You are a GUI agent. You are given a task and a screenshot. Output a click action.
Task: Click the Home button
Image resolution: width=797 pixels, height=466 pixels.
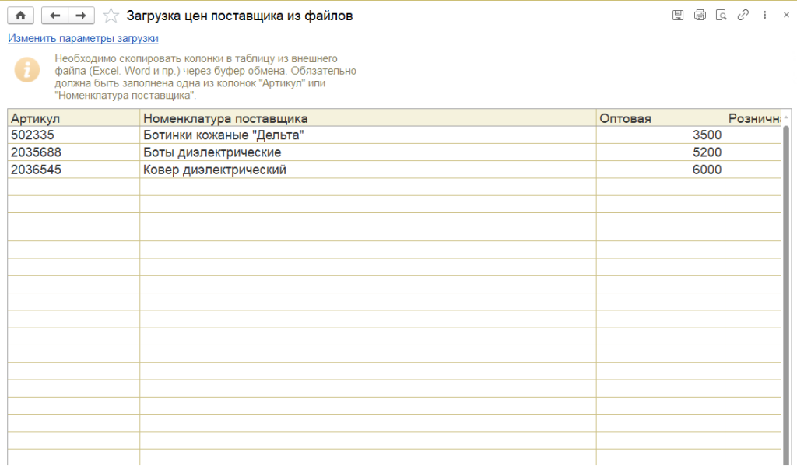pyautogui.click(x=20, y=16)
